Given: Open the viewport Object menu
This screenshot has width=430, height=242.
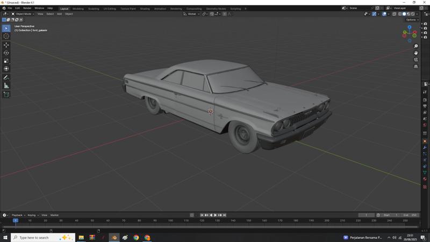Looking at the screenshot, I should click(69, 14).
